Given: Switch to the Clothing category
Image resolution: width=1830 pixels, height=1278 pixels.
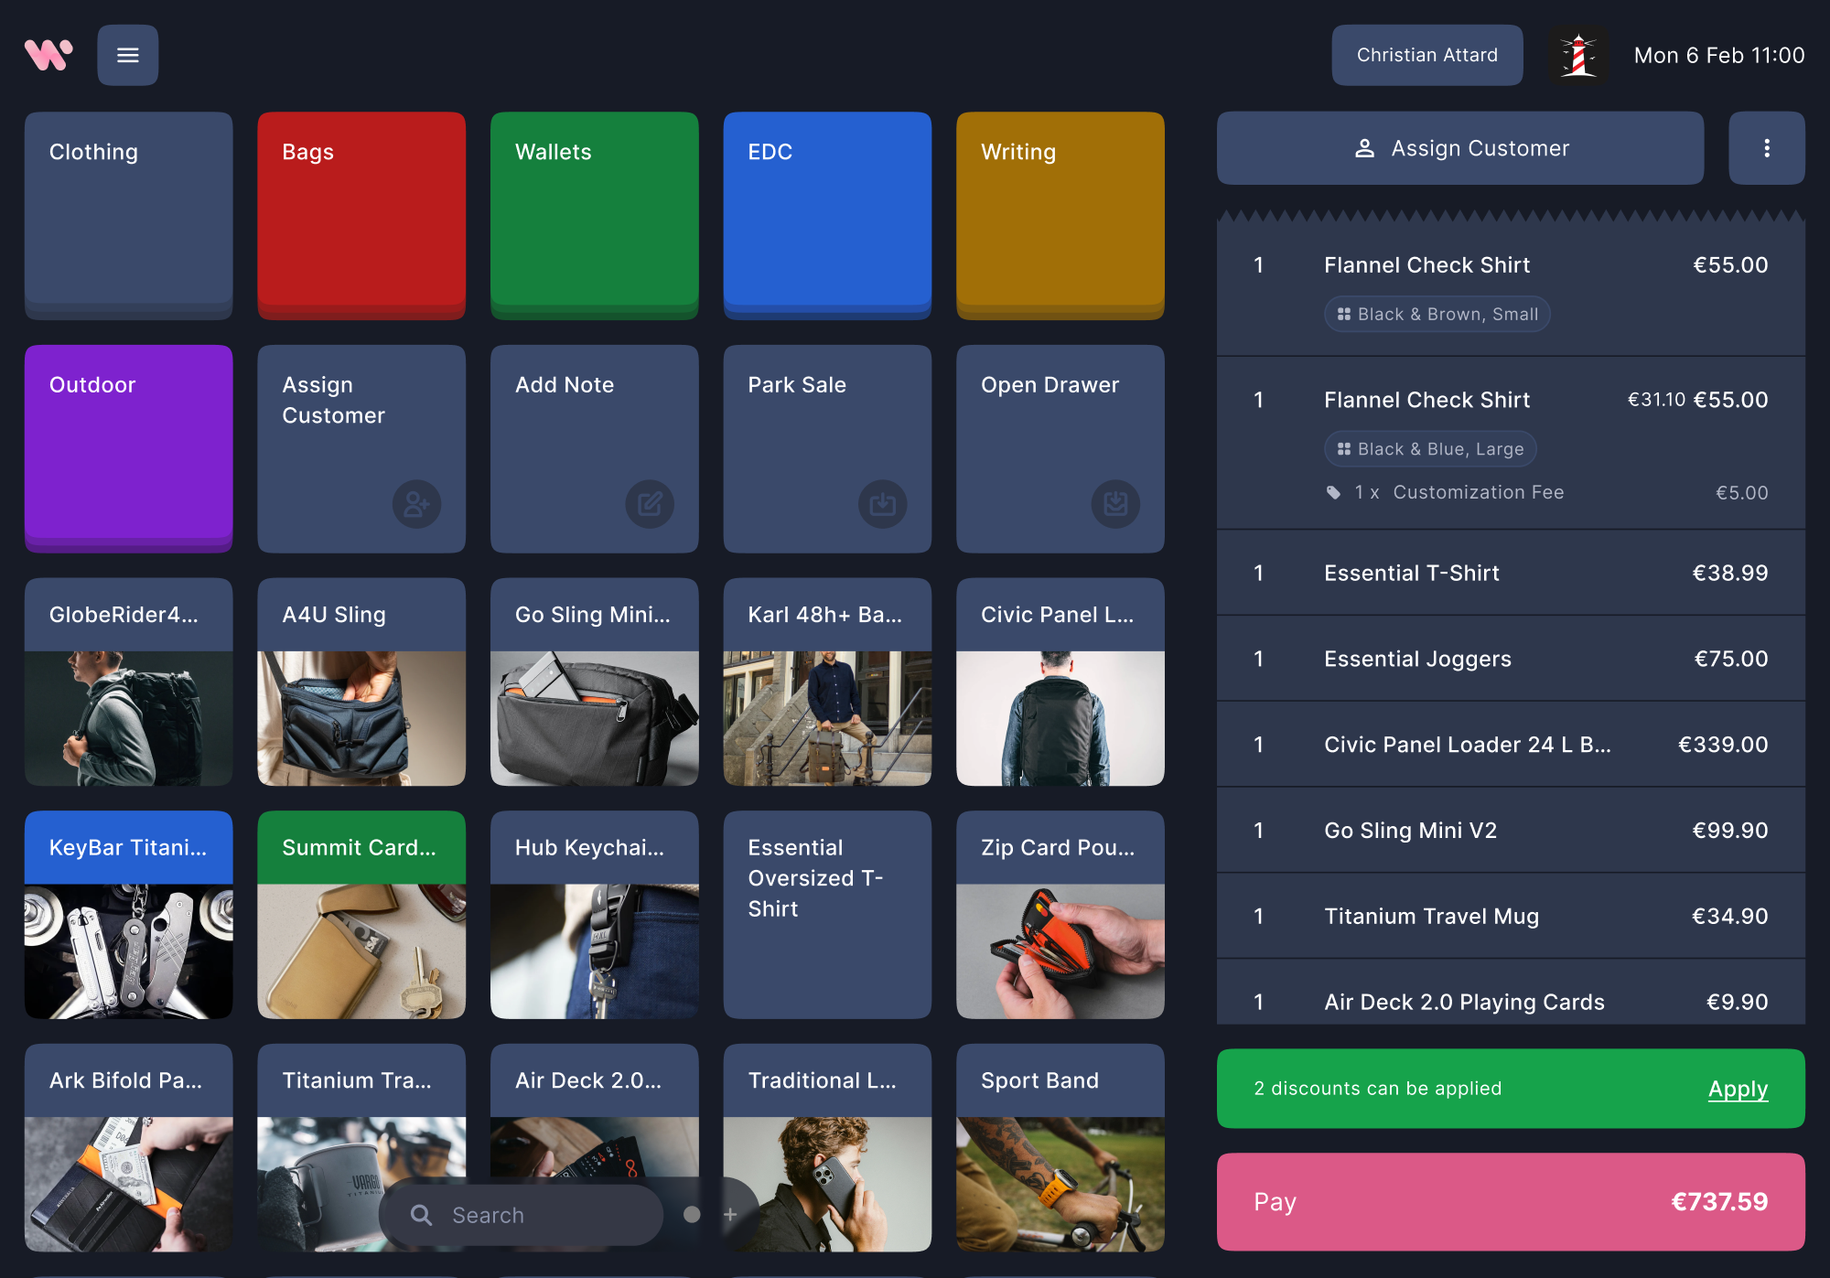Looking at the screenshot, I should pyautogui.click(x=128, y=216).
